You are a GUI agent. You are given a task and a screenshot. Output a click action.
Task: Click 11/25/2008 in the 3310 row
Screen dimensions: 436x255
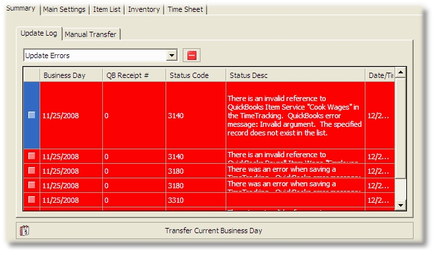(x=71, y=200)
